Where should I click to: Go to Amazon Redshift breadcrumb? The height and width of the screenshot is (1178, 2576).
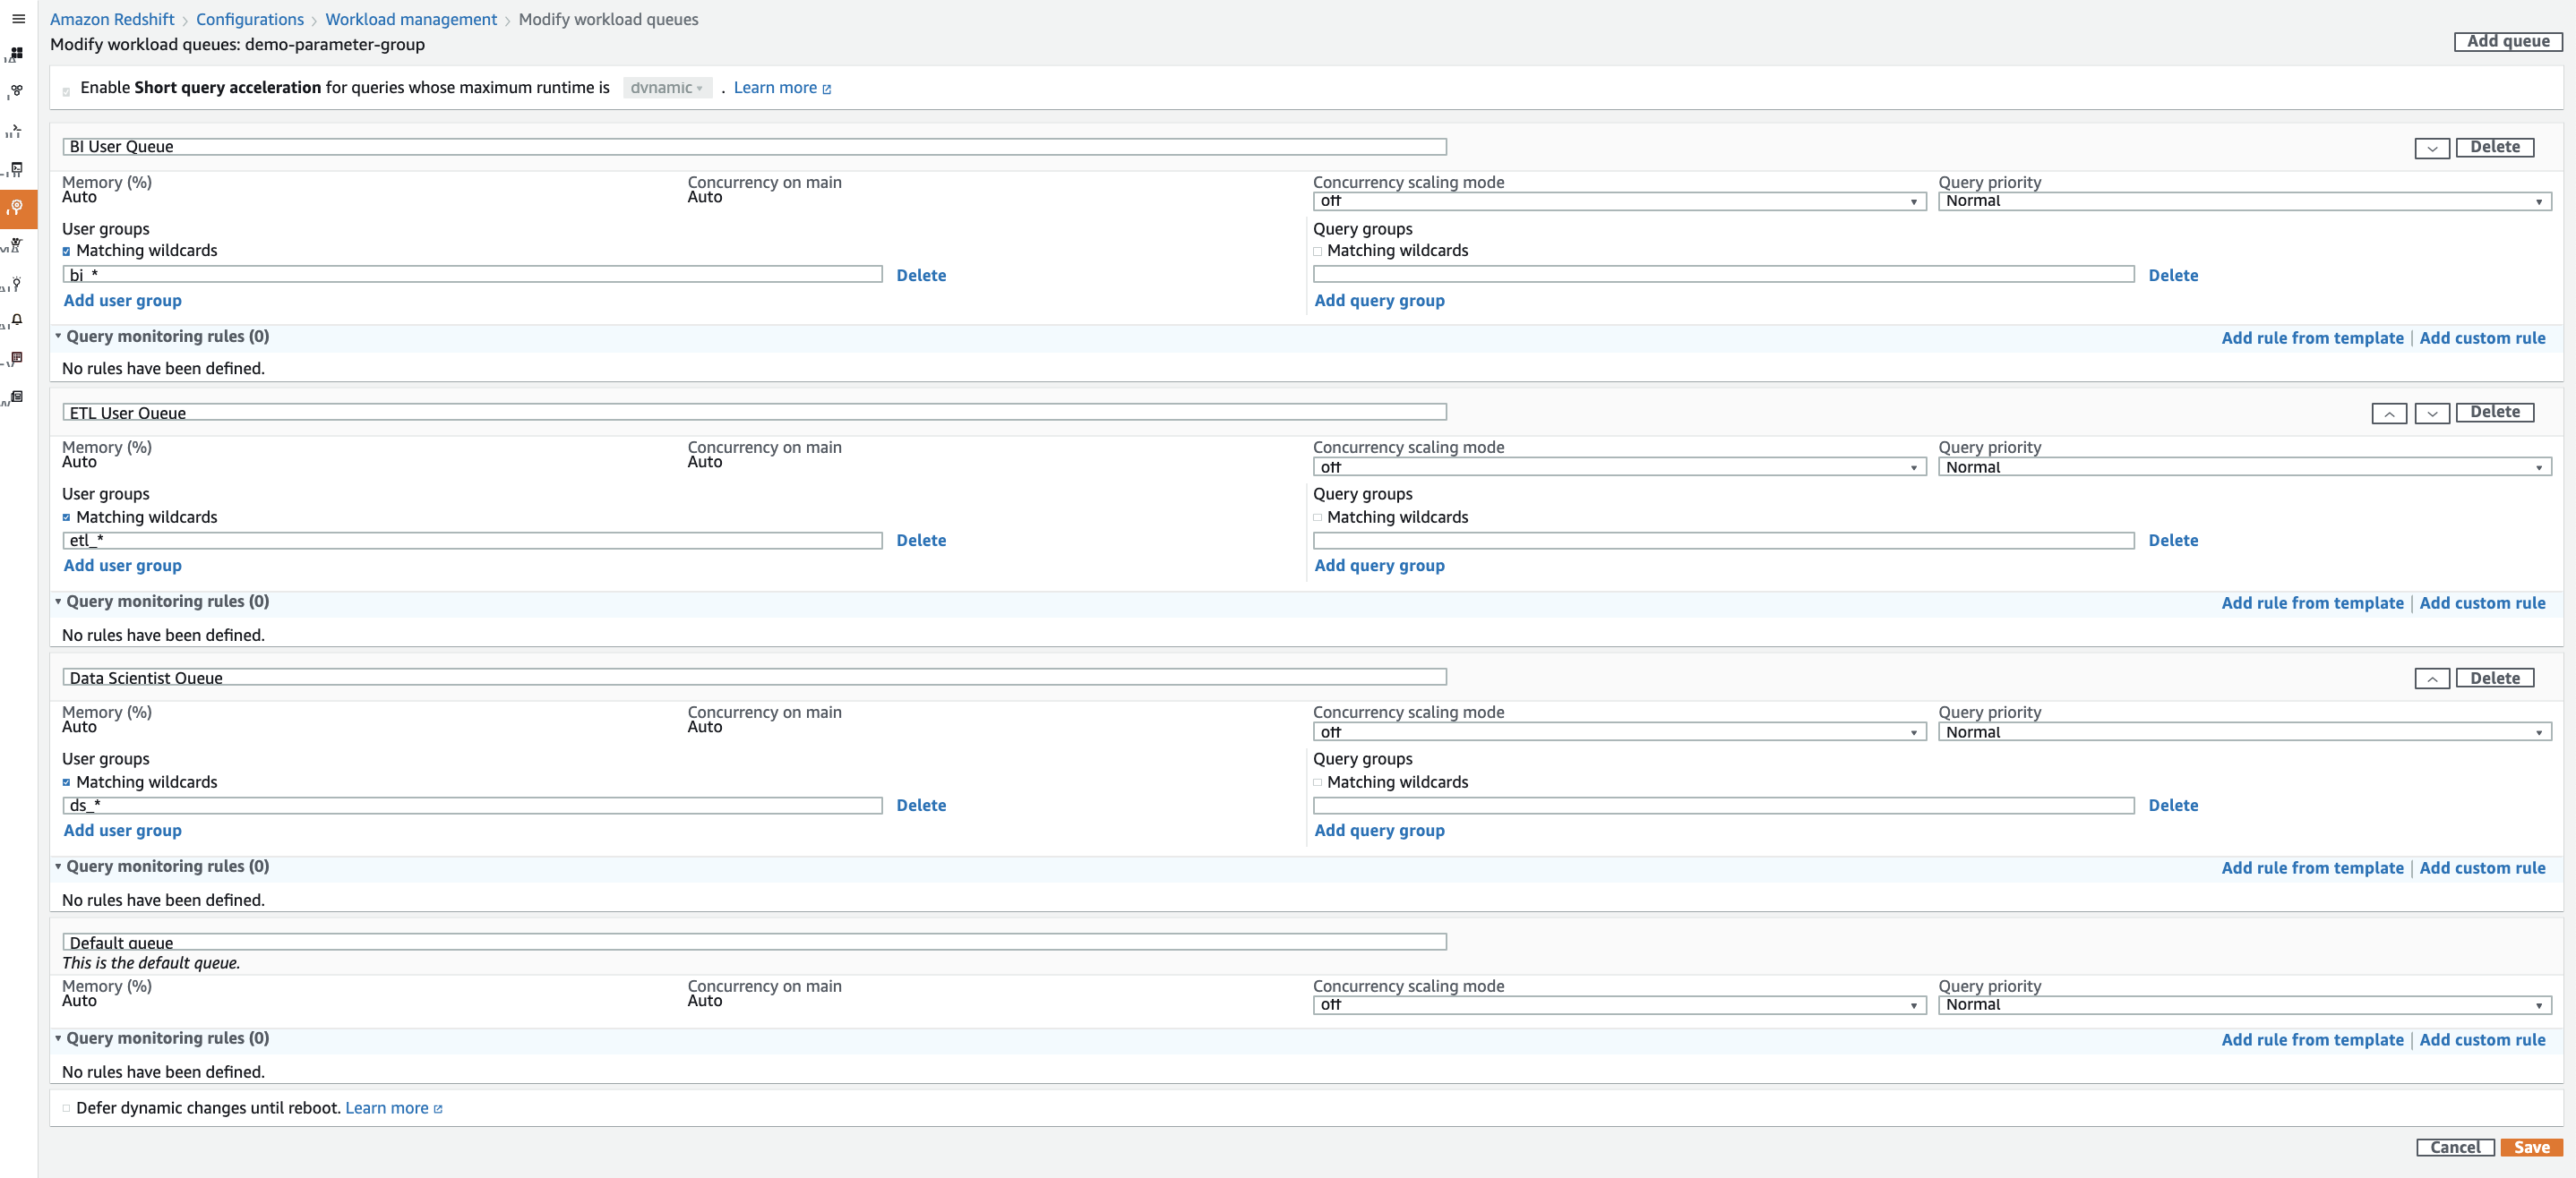112,19
